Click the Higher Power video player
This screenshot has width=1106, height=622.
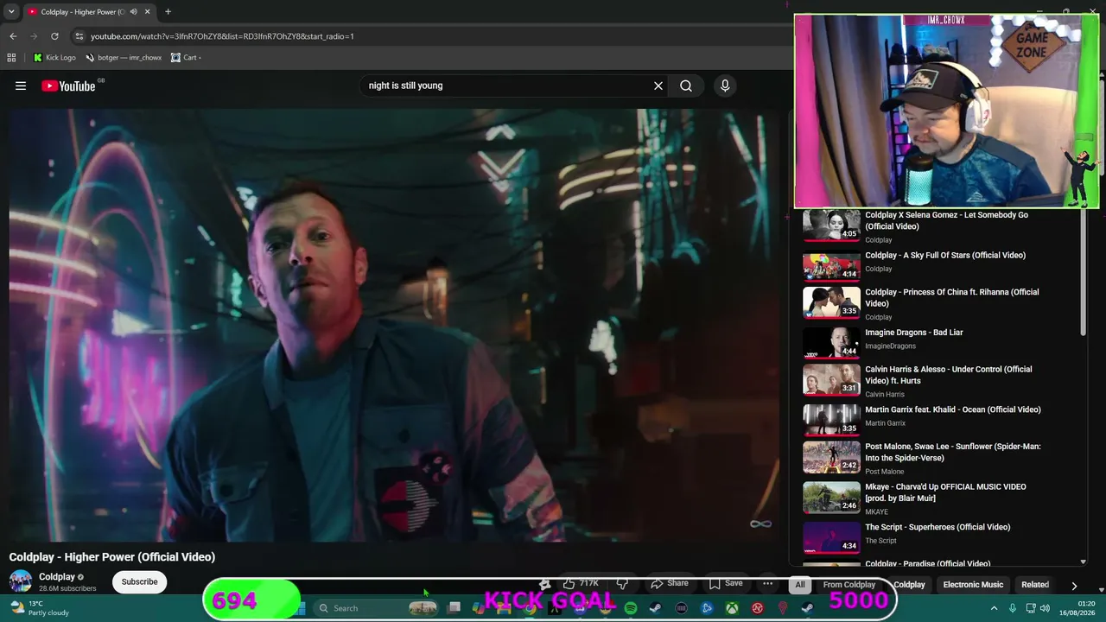pyautogui.click(x=394, y=326)
